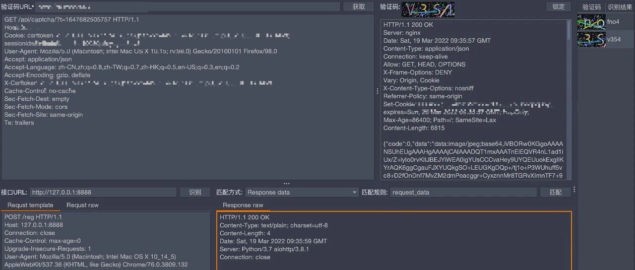Image resolution: width=635 pixels, height=270 pixels.
Task: Click the Content-Length: 4 line
Action: 245,233
